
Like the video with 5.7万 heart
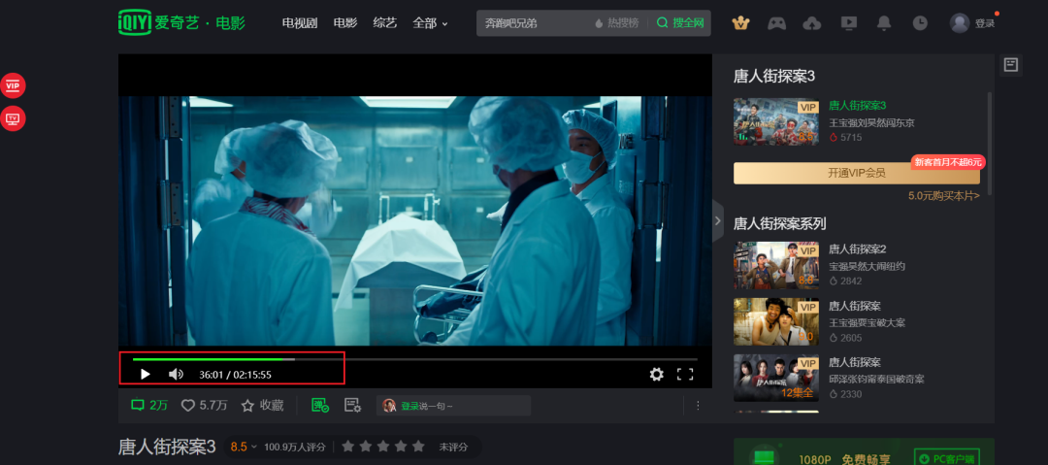[x=205, y=405]
